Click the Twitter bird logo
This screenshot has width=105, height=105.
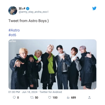[x=94, y=8]
